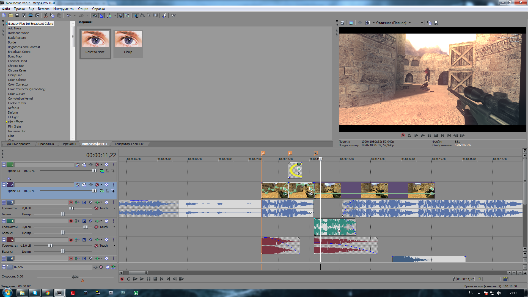
Task: Open Skype from the Windows taskbar
Action: coord(35,293)
